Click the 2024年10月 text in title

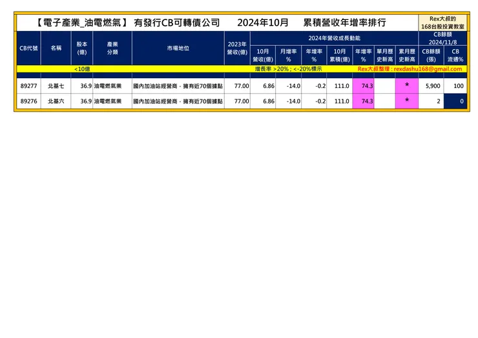click(x=263, y=23)
